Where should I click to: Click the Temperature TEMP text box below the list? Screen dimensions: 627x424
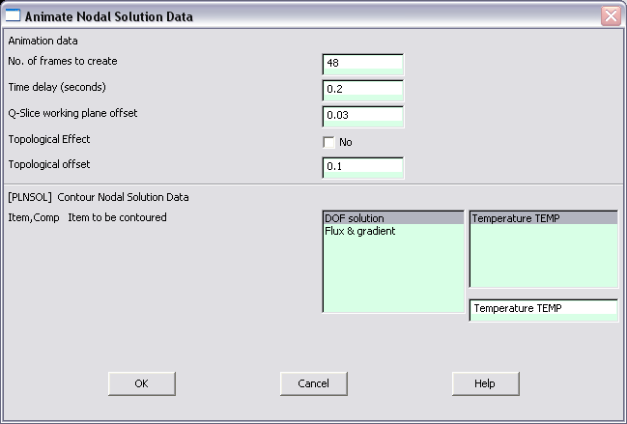pos(543,310)
